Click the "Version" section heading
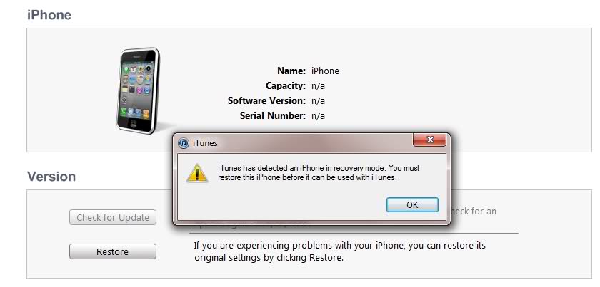 click(x=51, y=177)
